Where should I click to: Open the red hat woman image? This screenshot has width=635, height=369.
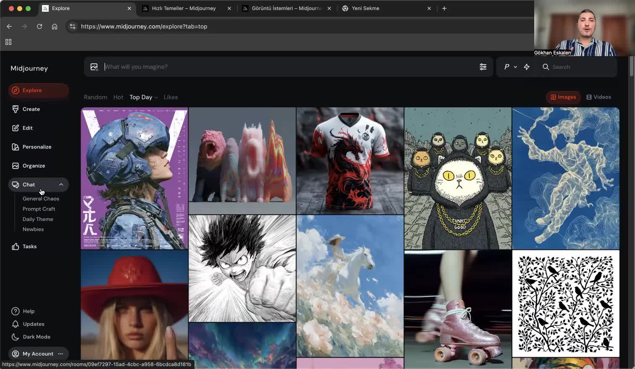(134, 305)
